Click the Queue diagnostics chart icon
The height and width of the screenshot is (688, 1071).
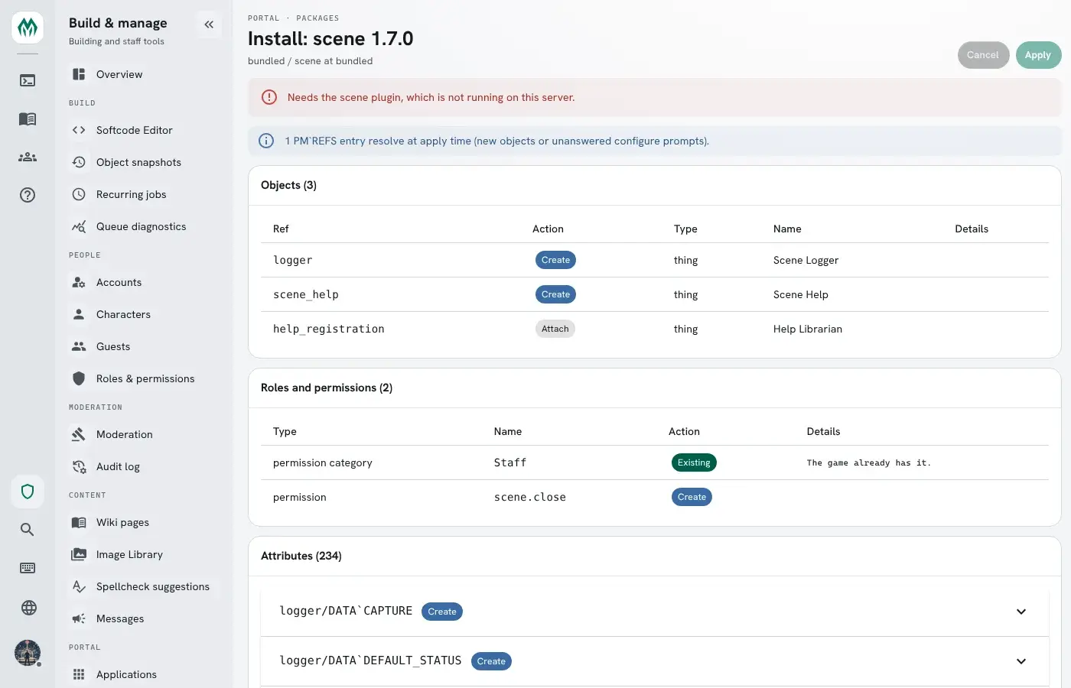79,226
